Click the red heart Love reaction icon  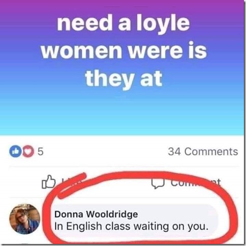point(28,151)
